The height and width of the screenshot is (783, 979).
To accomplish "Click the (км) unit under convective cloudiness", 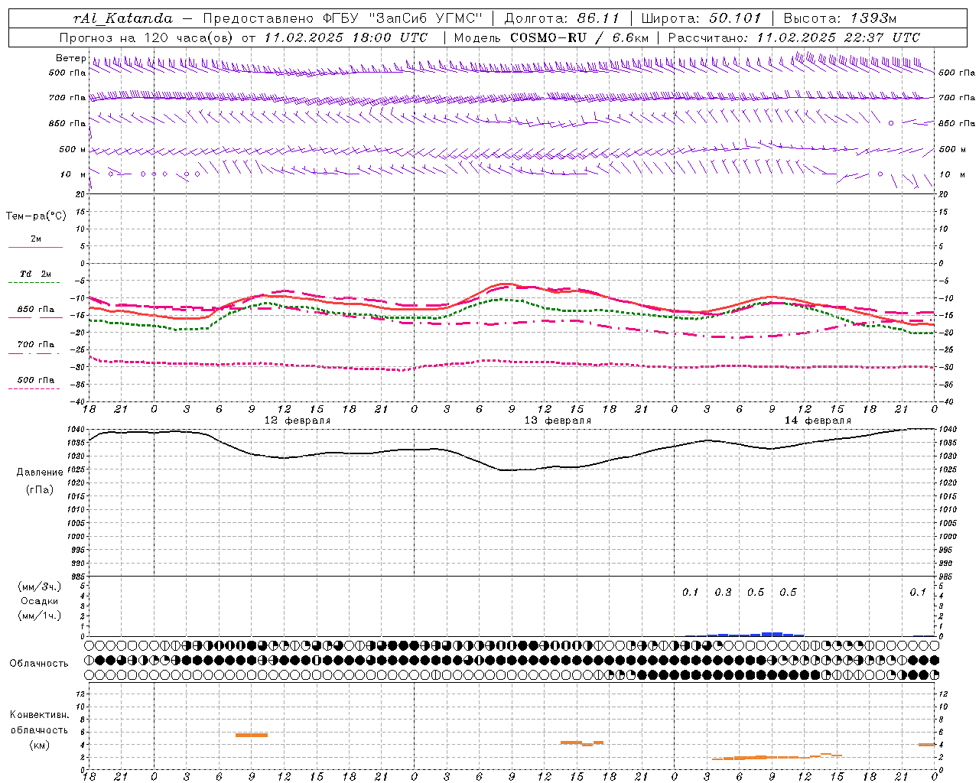I will click(39, 745).
